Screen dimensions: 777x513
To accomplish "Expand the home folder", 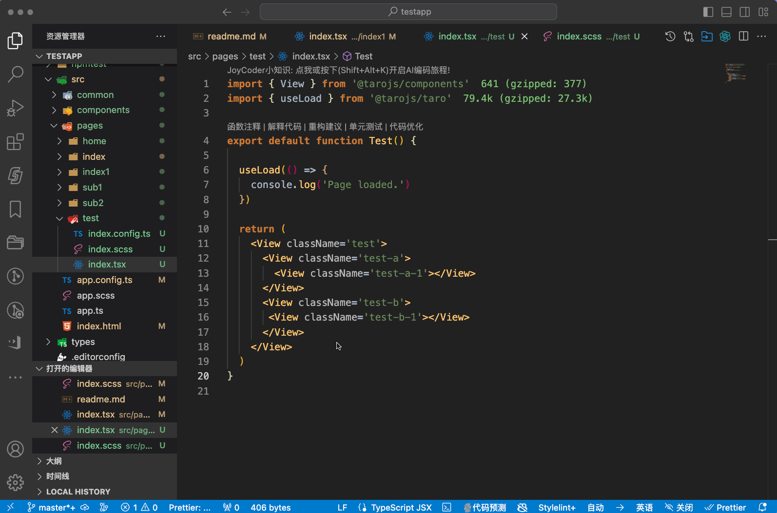I will click(x=104, y=141).
